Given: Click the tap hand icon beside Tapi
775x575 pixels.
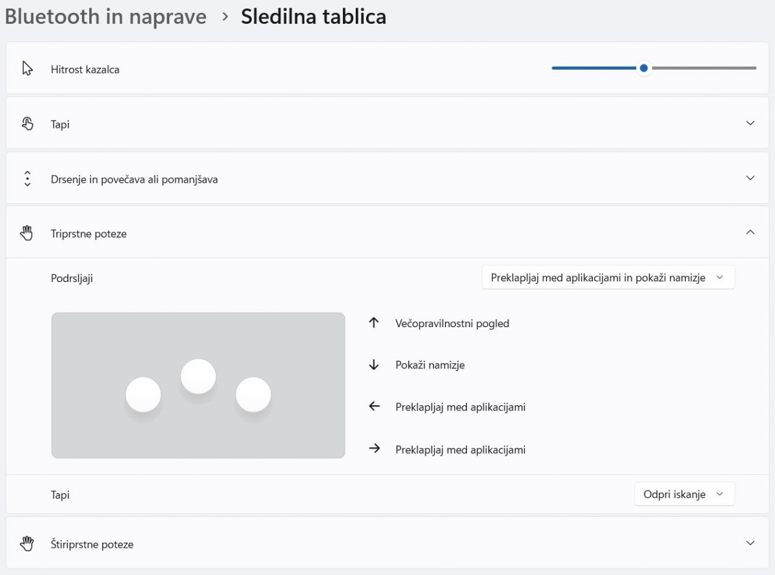Looking at the screenshot, I should (x=27, y=124).
